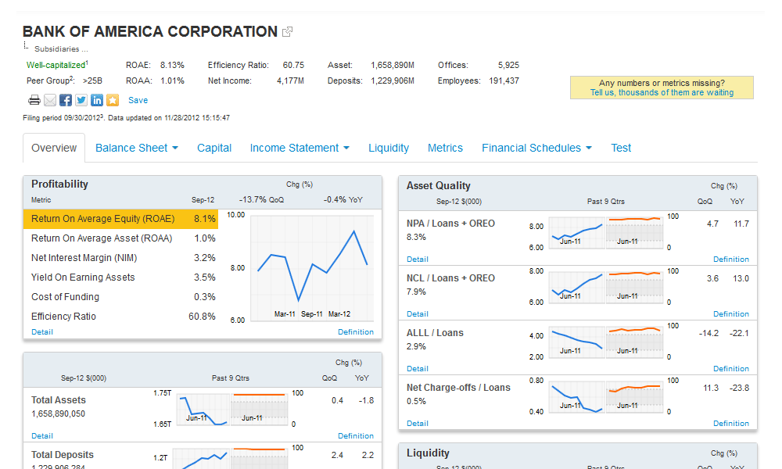The image size is (782, 469).
Task: Open Definition link for NPA / Loans + OREO
Action: click(730, 259)
